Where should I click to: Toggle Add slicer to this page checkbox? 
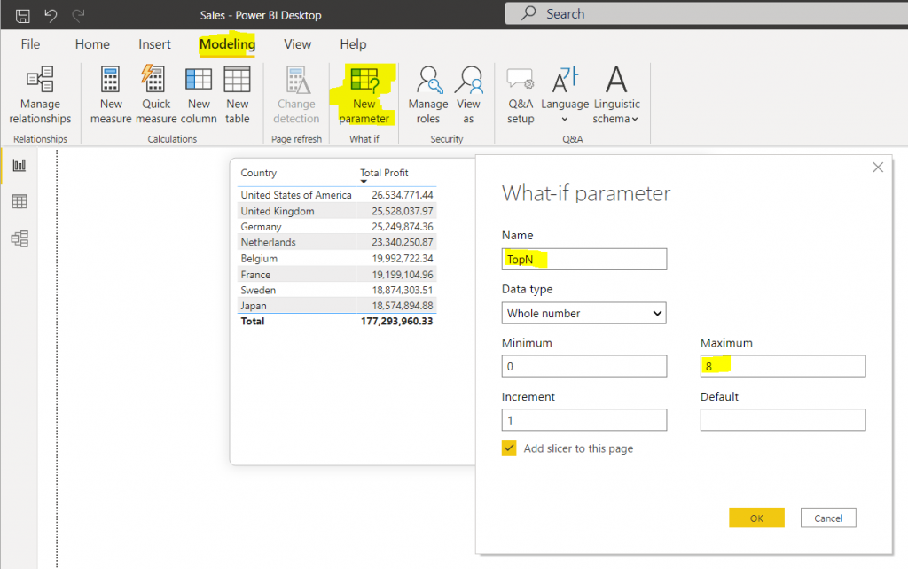pos(509,448)
